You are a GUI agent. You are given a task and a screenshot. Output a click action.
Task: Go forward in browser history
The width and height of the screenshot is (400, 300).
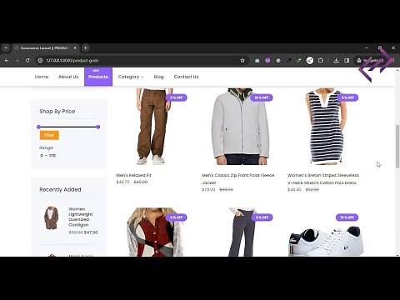click(x=17, y=60)
